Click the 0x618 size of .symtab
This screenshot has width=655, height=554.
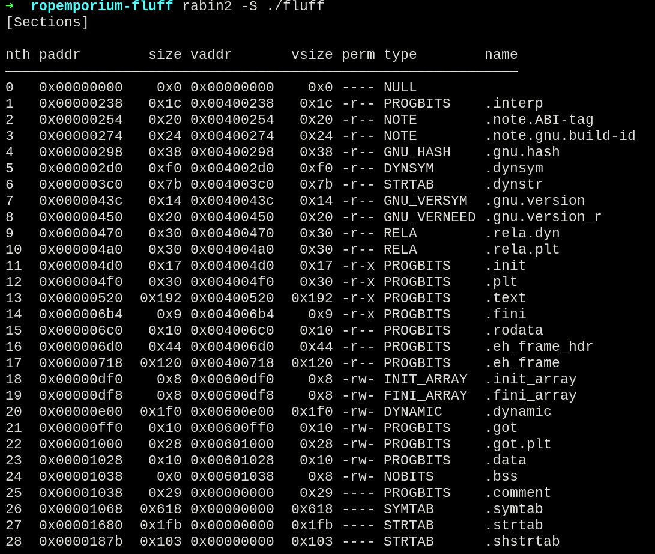click(x=160, y=510)
